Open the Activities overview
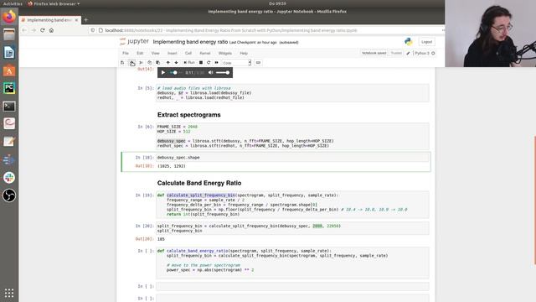 (13, 3)
